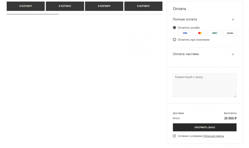Expand Оплата частями with the plus icon

[x=233, y=54]
